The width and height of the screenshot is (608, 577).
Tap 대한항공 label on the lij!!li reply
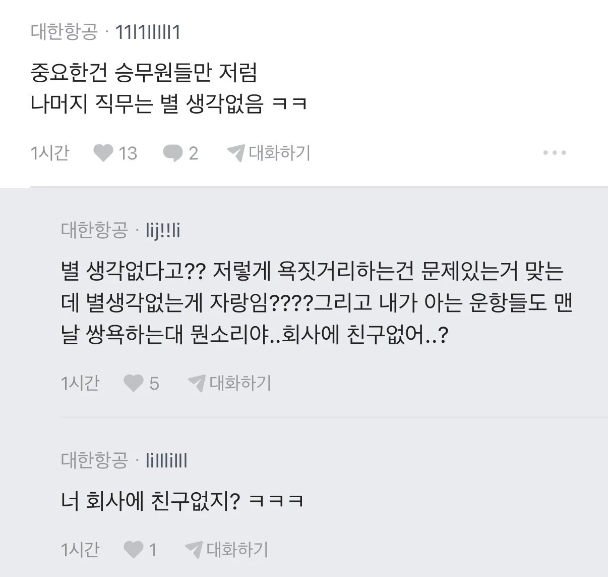click(x=94, y=230)
